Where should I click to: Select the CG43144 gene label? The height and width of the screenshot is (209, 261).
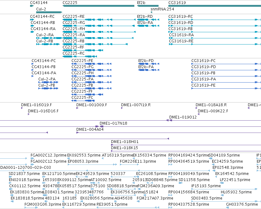point(39,3)
